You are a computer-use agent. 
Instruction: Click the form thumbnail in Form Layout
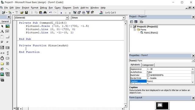[160, 105]
